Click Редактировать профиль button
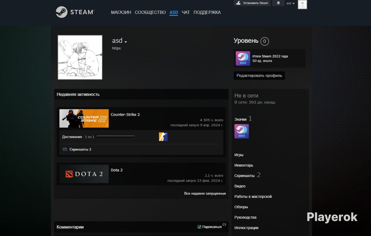The width and height of the screenshot is (371, 236). click(259, 75)
